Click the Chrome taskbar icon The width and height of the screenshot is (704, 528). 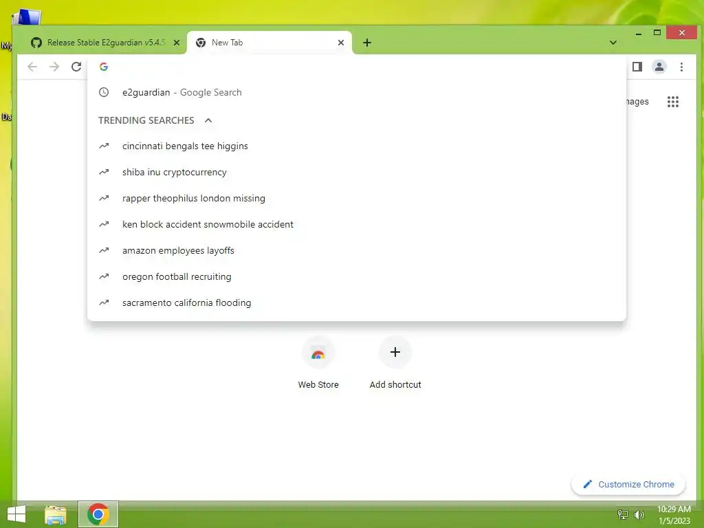point(98,514)
